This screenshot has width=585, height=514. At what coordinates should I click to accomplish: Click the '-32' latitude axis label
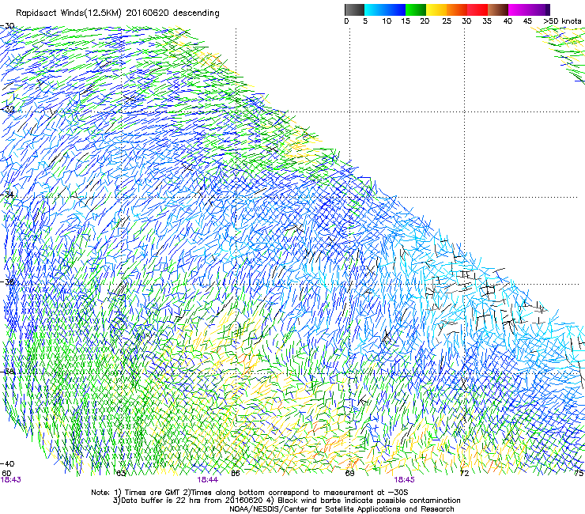coord(7,109)
